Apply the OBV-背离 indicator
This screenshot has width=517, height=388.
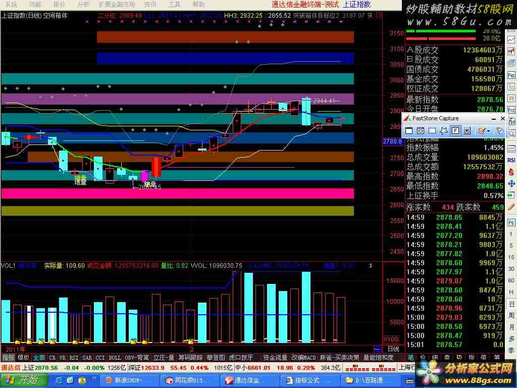[137, 357]
